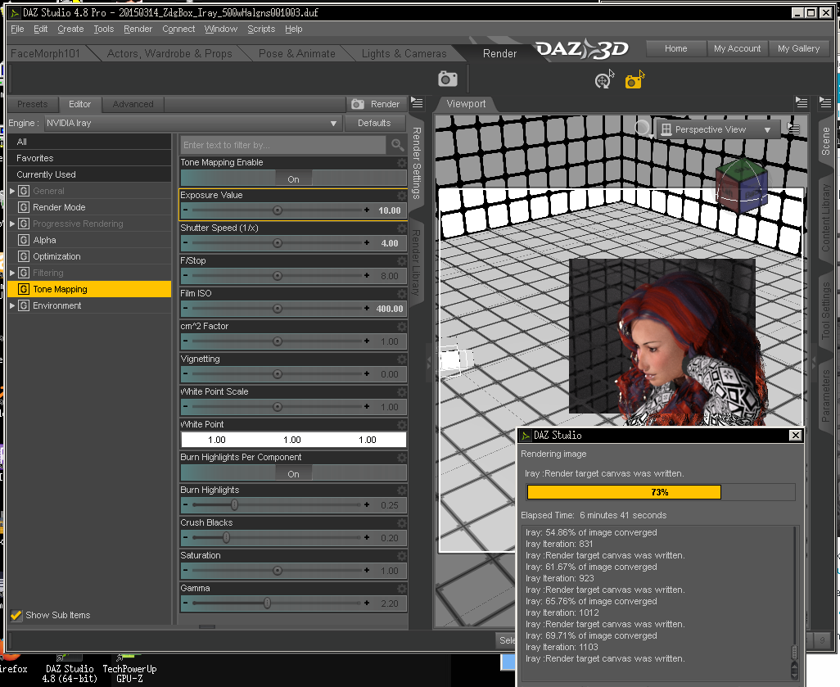This screenshot has width=840, height=687.
Task: Open the Scene side pane tab
Action: [825, 141]
